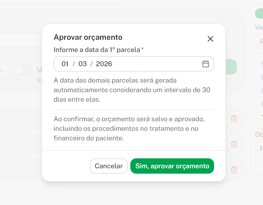263x205 pixels.
Task: Click the confirmation notice about saving the orçamento
Action: pos(132,129)
